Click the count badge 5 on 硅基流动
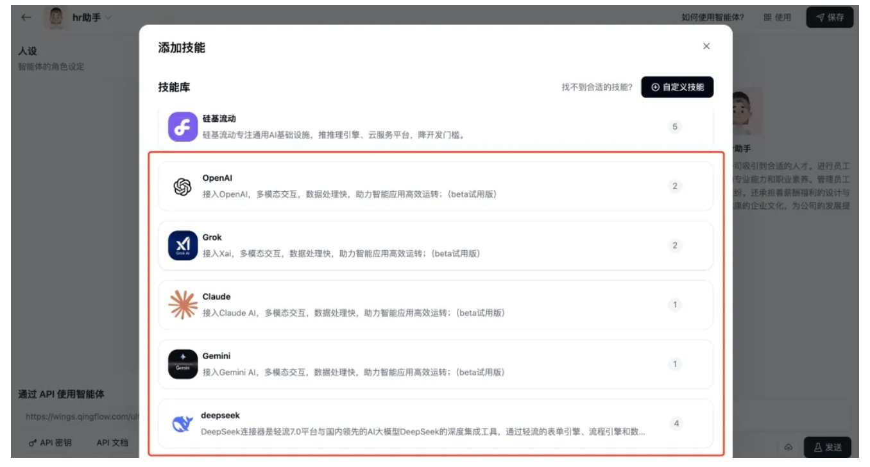Viewport: 870px width, 467px height. click(674, 126)
